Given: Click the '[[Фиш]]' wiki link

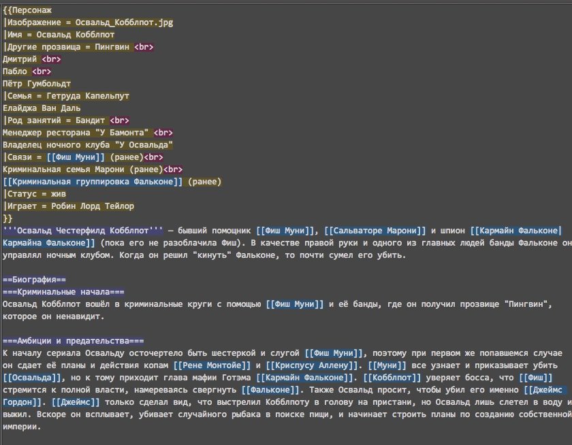Looking at the screenshot, I should click(x=536, y=378).
